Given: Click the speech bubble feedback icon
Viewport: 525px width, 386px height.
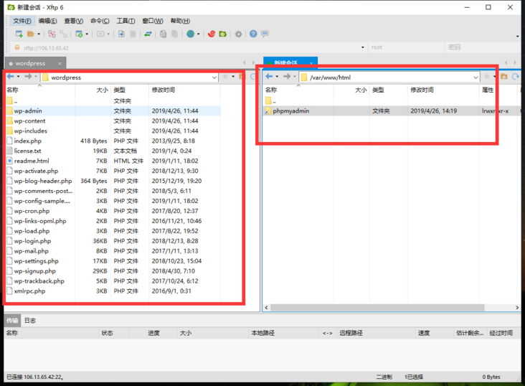Looking at the screenshot, I should tap(265, 34).
